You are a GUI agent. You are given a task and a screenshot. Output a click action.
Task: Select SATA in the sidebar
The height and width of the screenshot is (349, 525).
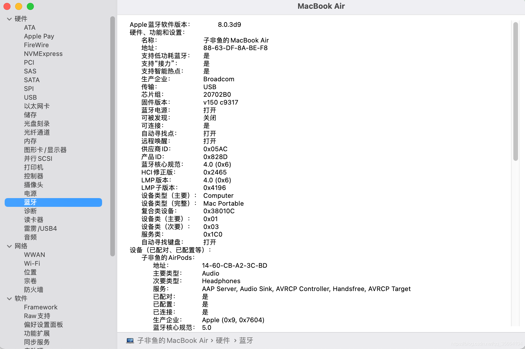coord(32,80)
